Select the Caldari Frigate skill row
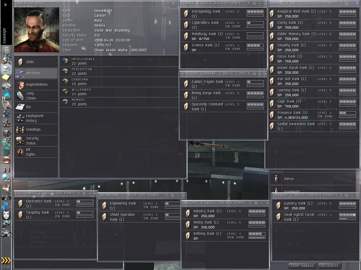This screenshot has width=361, height=270. click(x=224, y=84)
